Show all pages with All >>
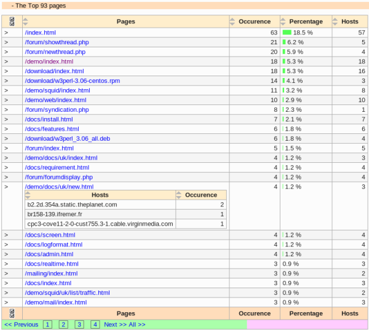Image resolution: width=369 pixels, height=330 pixels. tap(137, 324)
